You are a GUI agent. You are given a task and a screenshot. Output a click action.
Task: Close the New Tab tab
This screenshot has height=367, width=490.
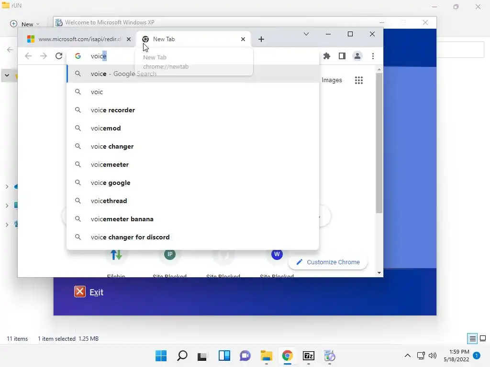(x=243, y=39)
